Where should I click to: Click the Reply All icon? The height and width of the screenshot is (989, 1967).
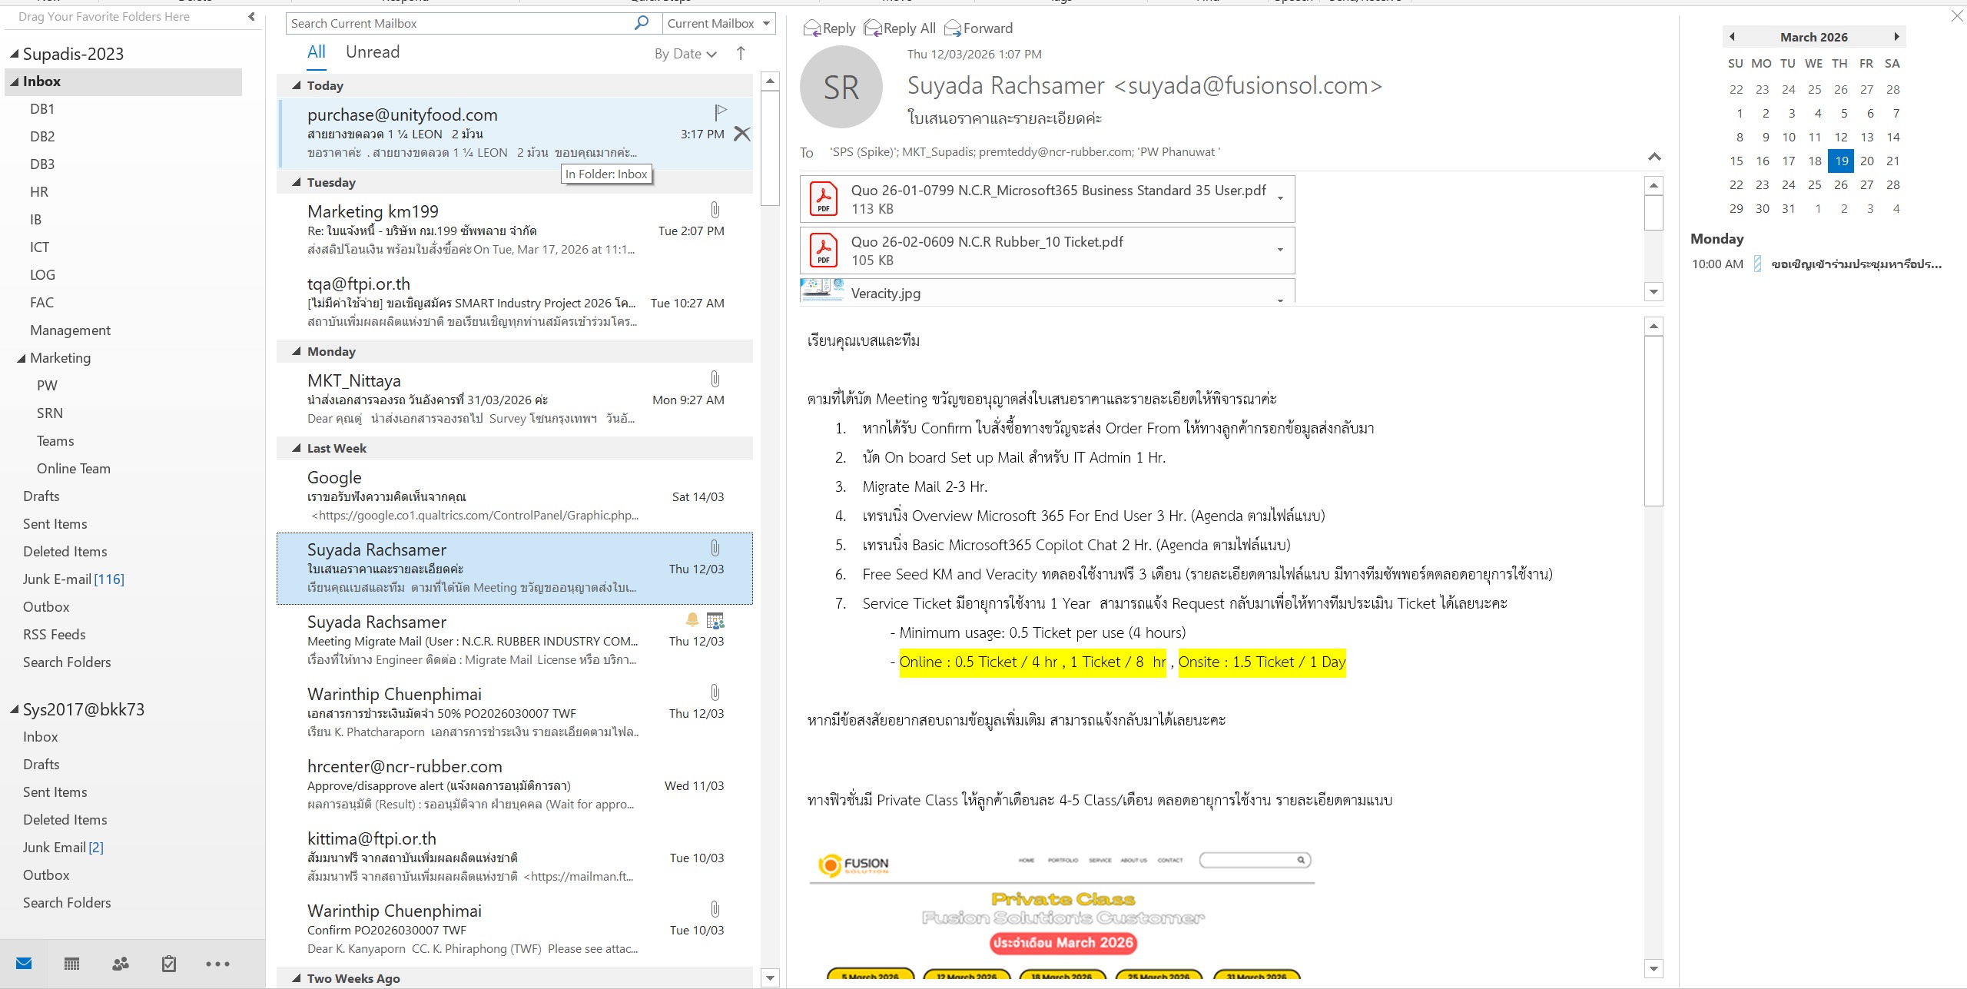tap(873, 28)
